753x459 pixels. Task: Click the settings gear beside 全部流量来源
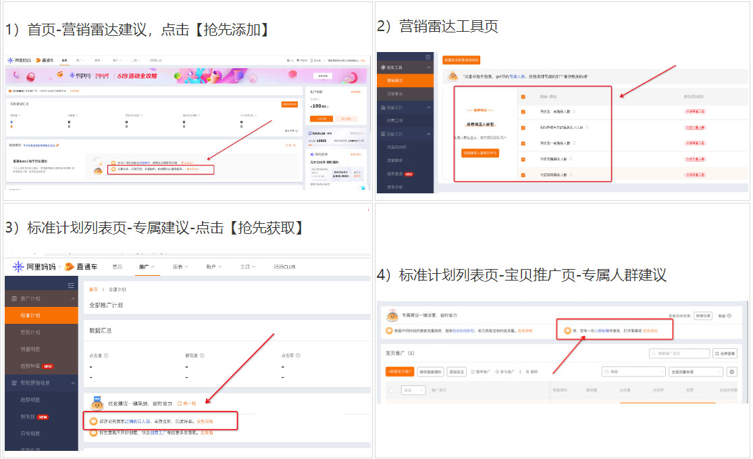(732, 372)
